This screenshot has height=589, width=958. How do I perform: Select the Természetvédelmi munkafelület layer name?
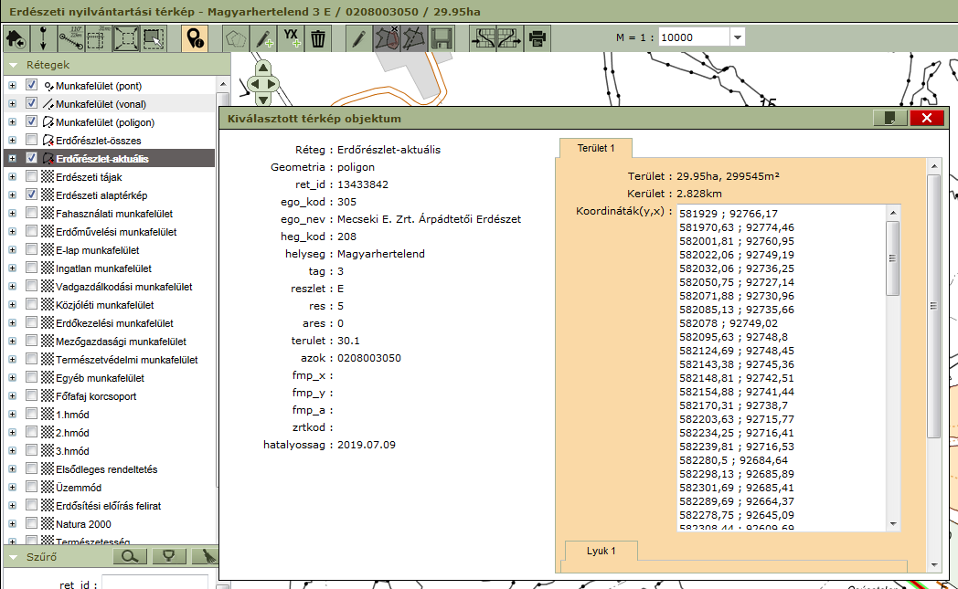tap(126, 360)
